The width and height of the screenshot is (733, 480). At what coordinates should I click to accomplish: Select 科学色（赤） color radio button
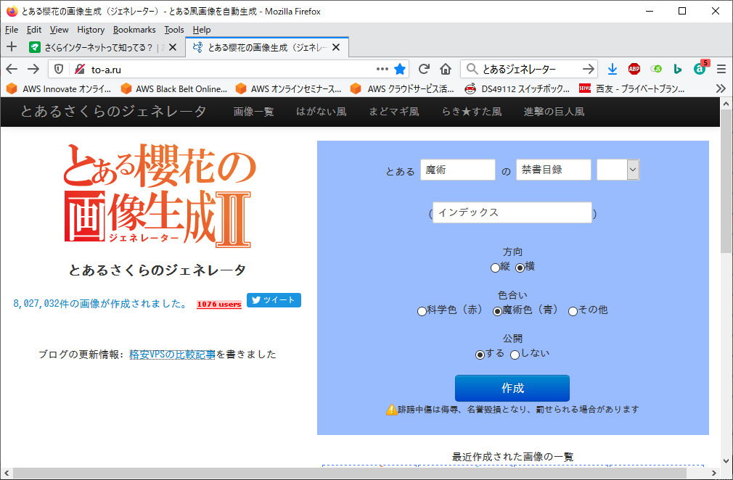click(422, 311)
